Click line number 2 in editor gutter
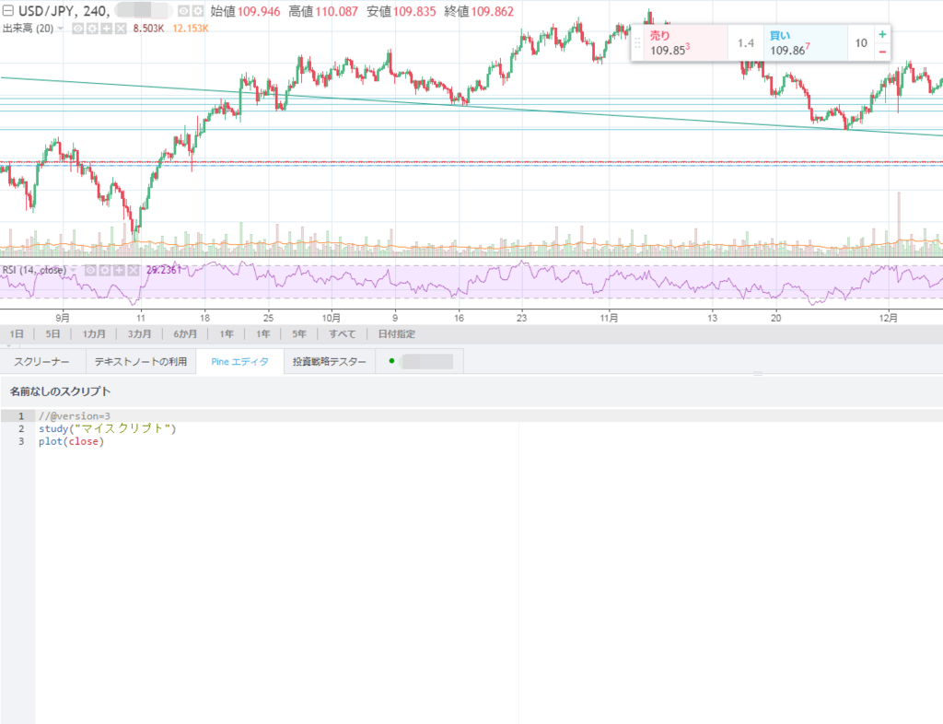Image resolution: width=943 pixels, height=724 pixels. [21, 428]
